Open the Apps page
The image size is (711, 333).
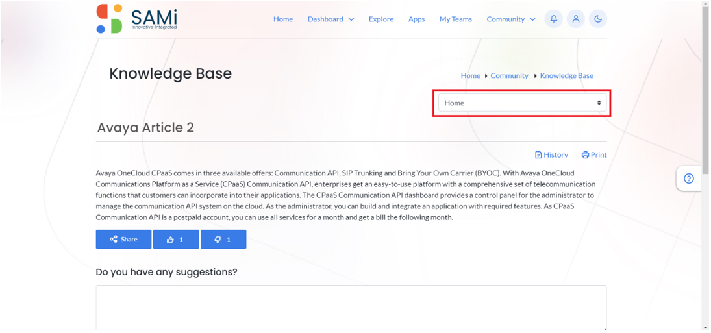coord(417,19)
